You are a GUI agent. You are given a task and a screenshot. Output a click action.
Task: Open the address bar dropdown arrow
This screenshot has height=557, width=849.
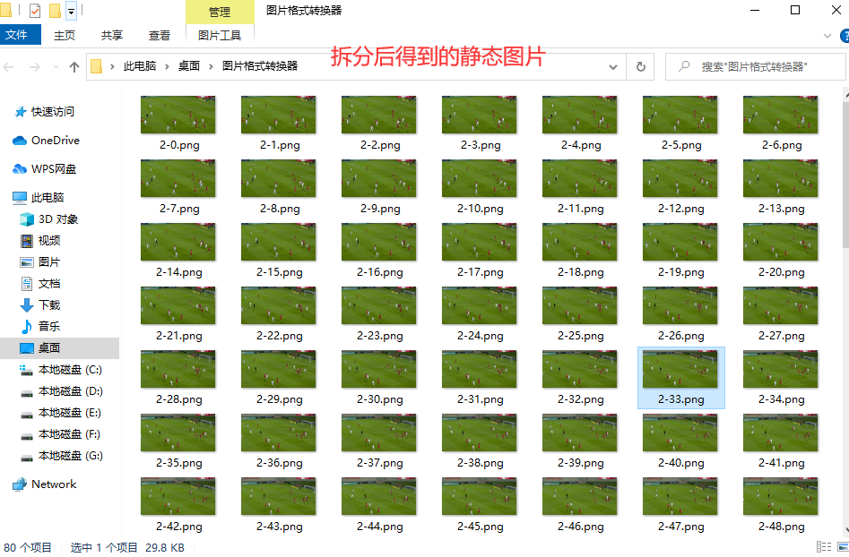click(x=613, y=66)
